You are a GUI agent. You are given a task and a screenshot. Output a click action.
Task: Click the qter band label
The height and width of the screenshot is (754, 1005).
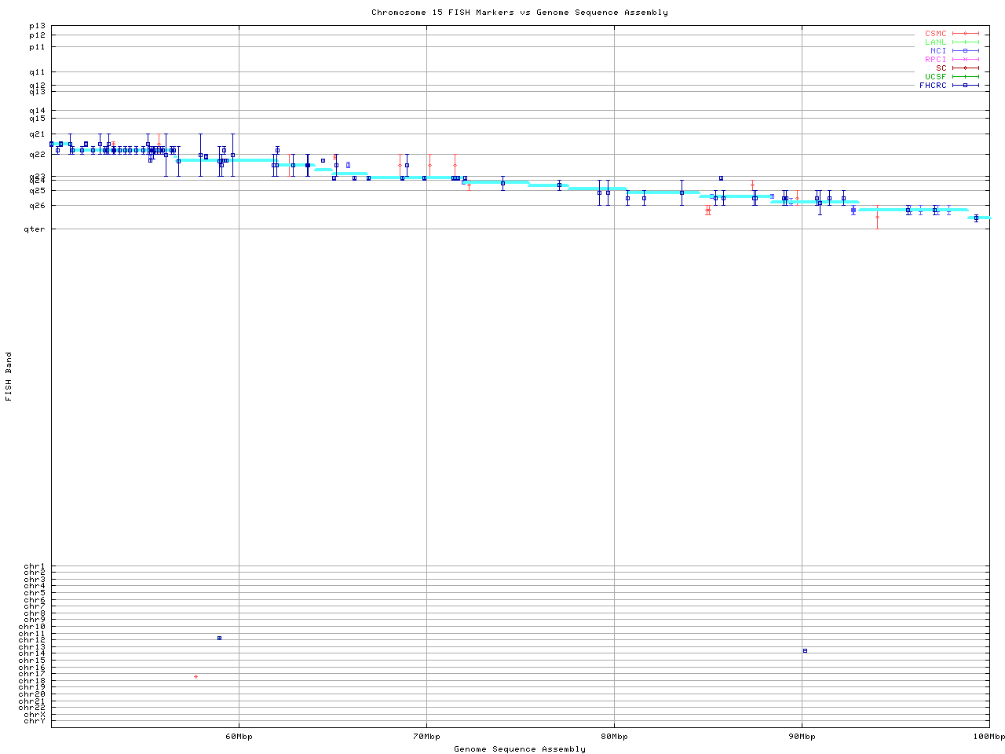(35, 229)
